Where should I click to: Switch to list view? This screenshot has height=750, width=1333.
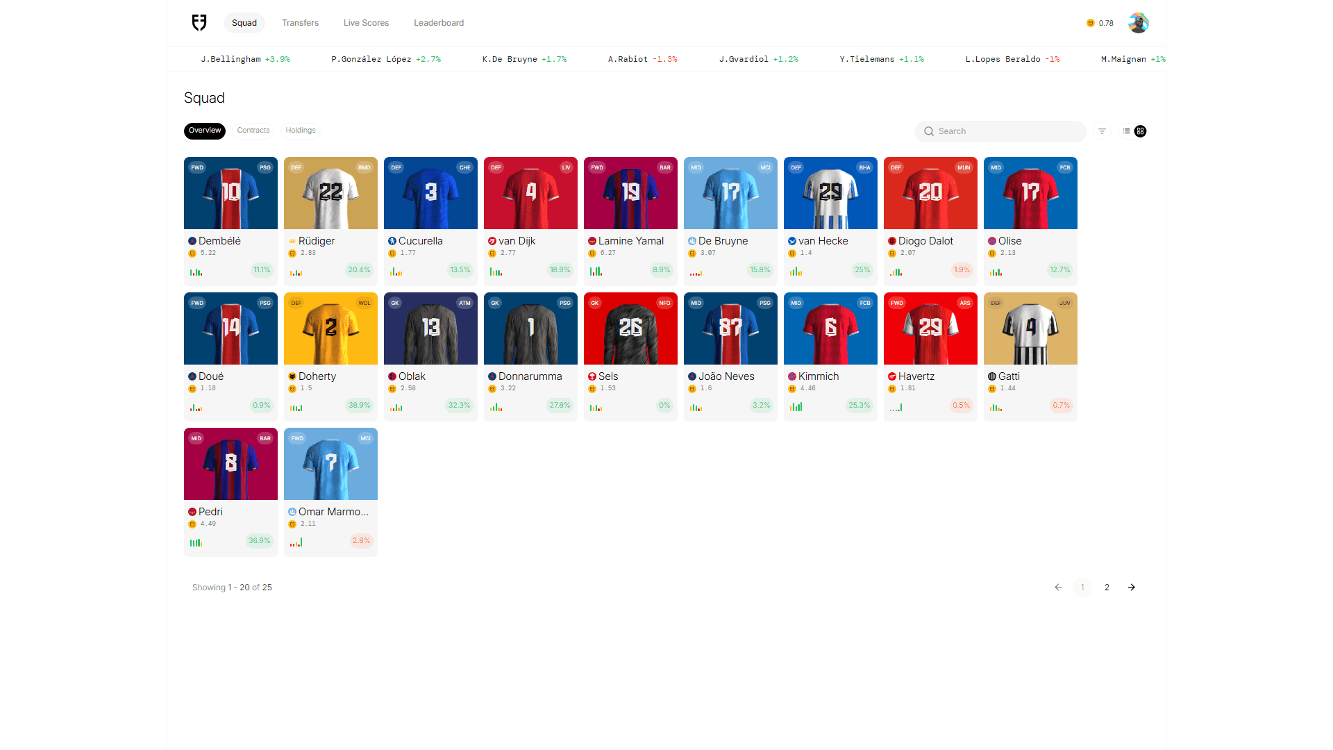1126,131
